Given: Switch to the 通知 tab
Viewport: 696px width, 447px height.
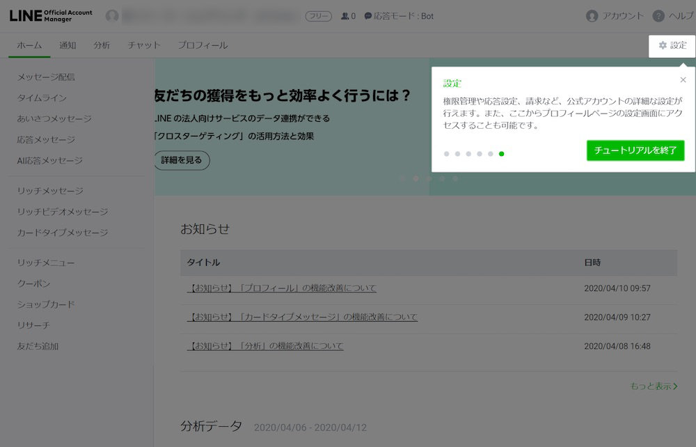Looking at the screenshot, I should tap(68, 45).
